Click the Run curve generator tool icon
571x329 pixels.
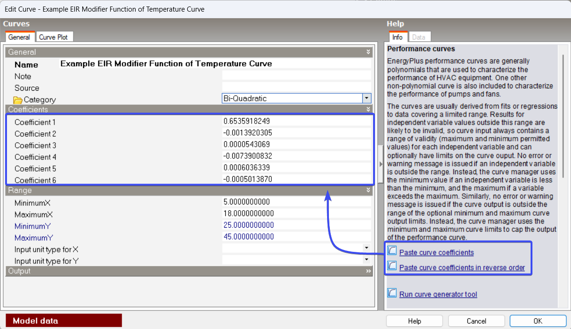coord(392,293)
